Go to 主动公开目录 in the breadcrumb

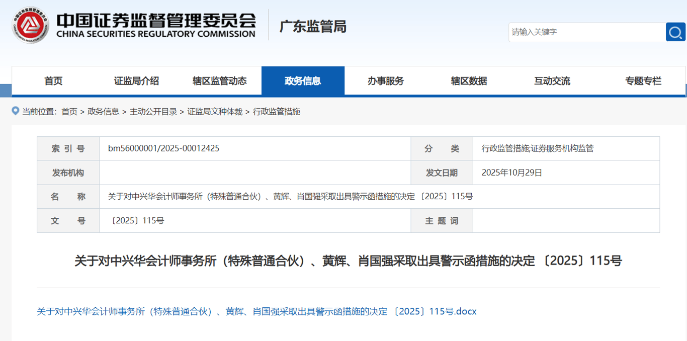153,112
